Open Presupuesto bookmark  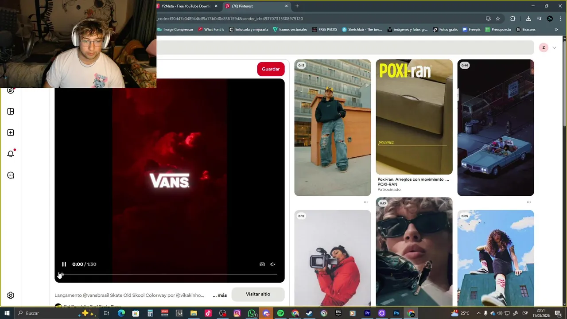(498, 30)
